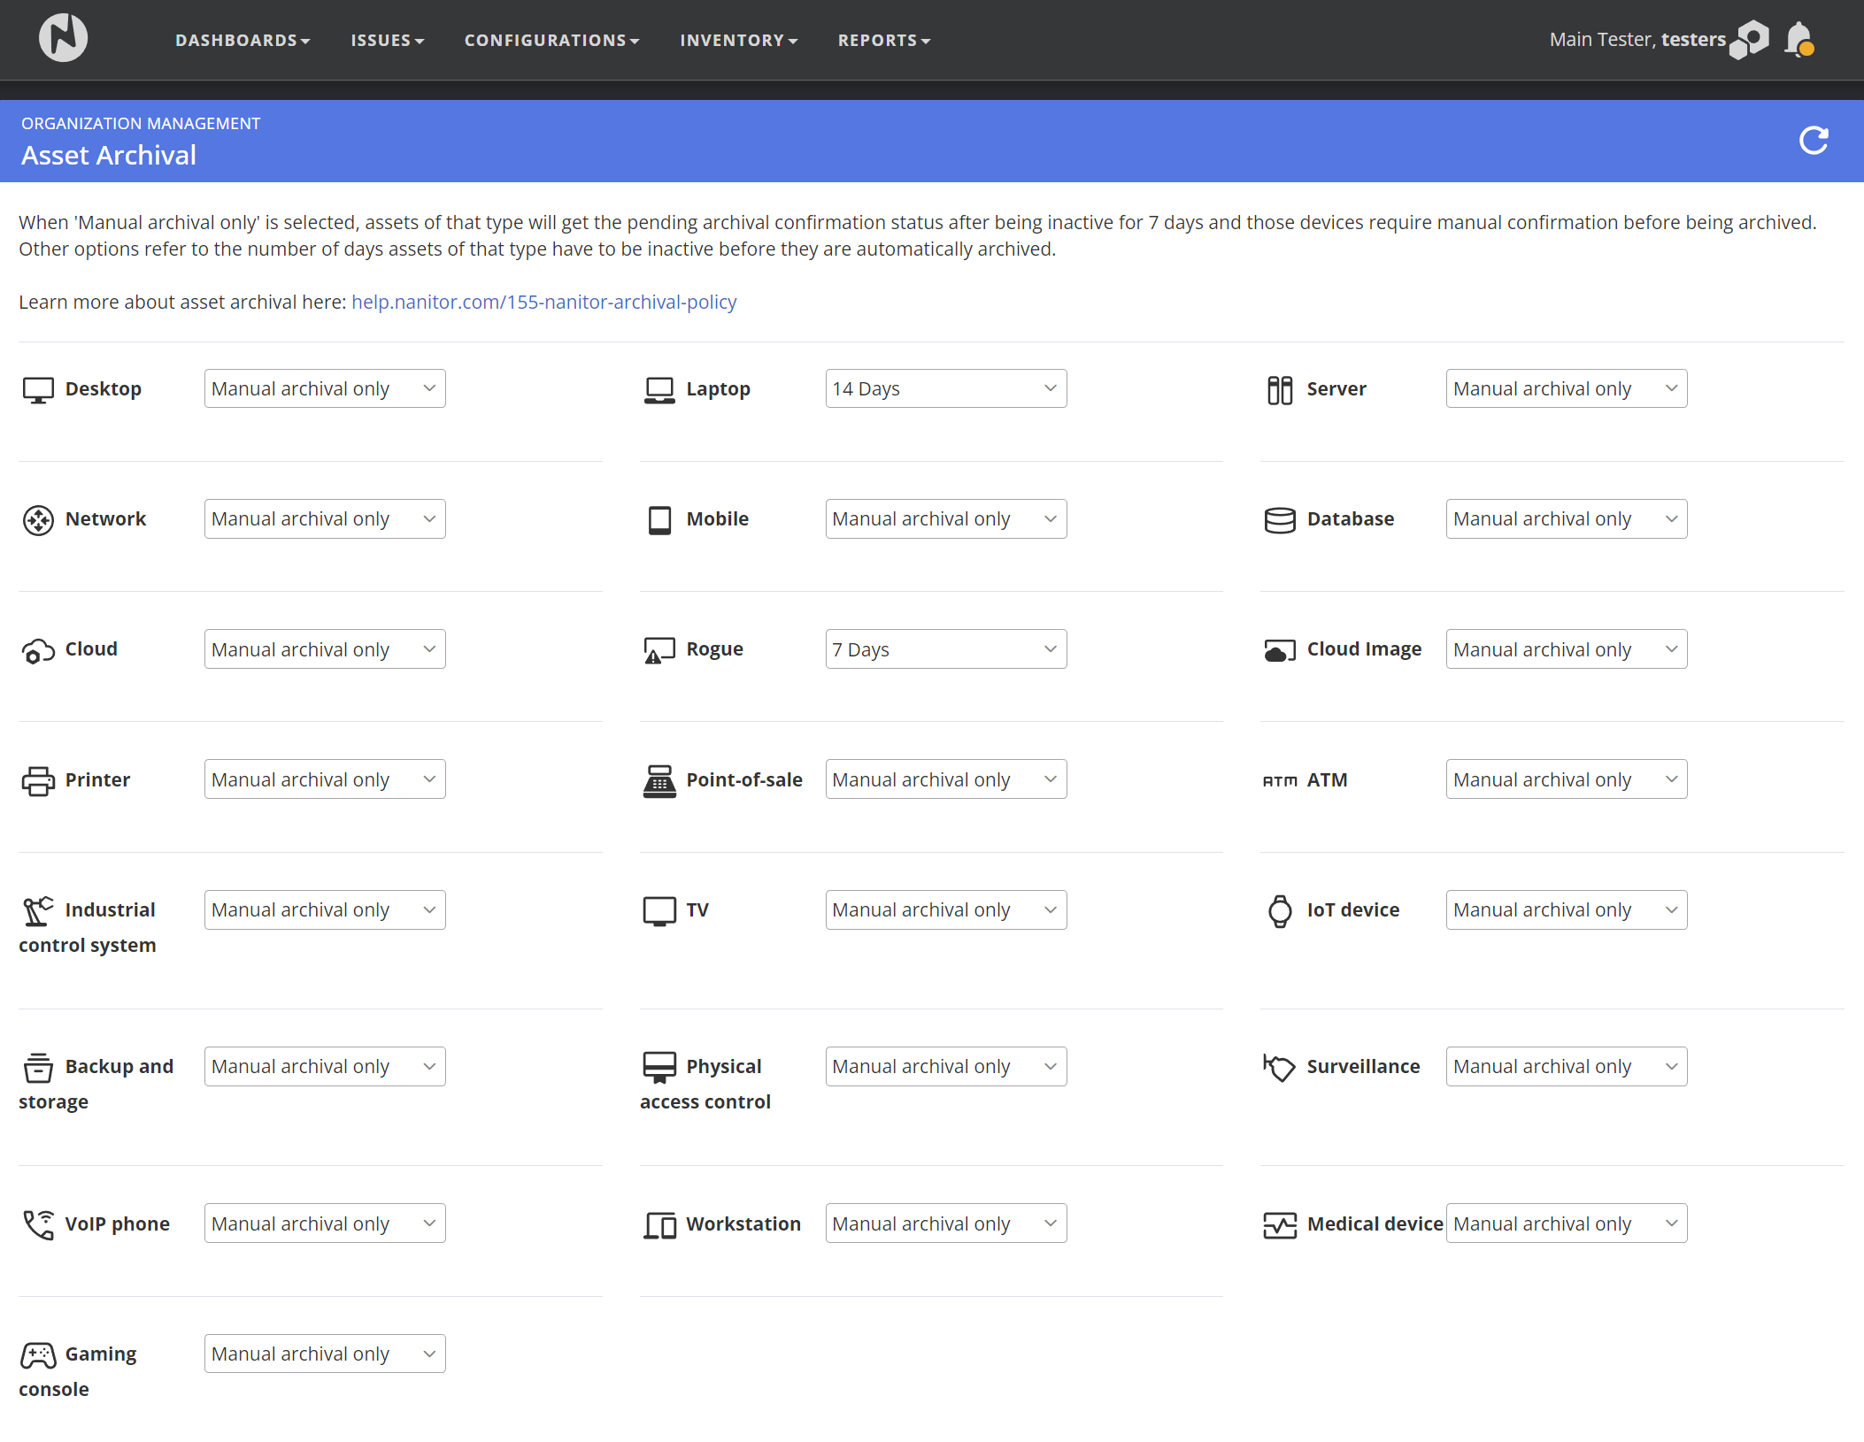Click the refresh icon in the header

1814,141
